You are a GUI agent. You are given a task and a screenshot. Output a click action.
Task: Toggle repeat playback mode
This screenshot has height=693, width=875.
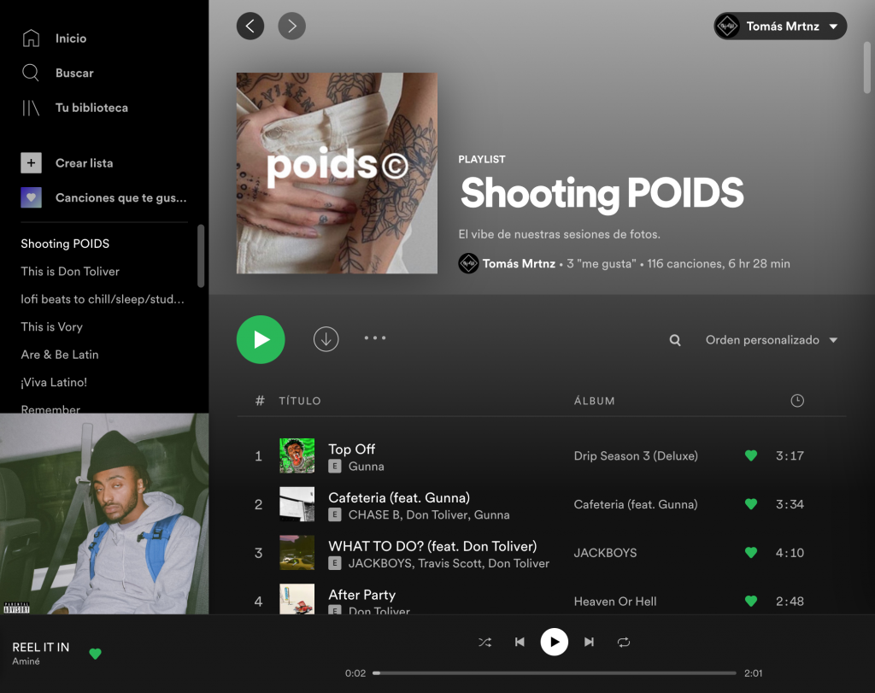623,642
